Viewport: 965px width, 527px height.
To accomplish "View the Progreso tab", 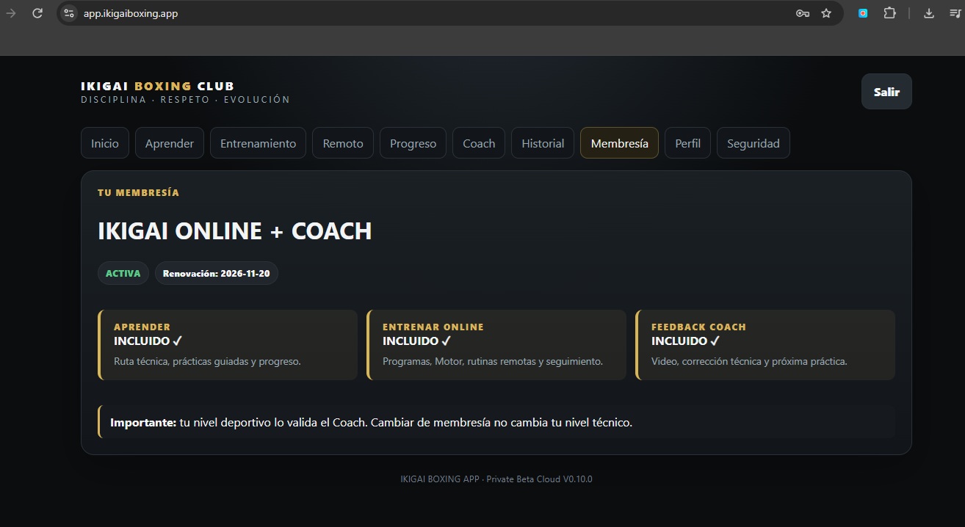I will click(413, 143).
